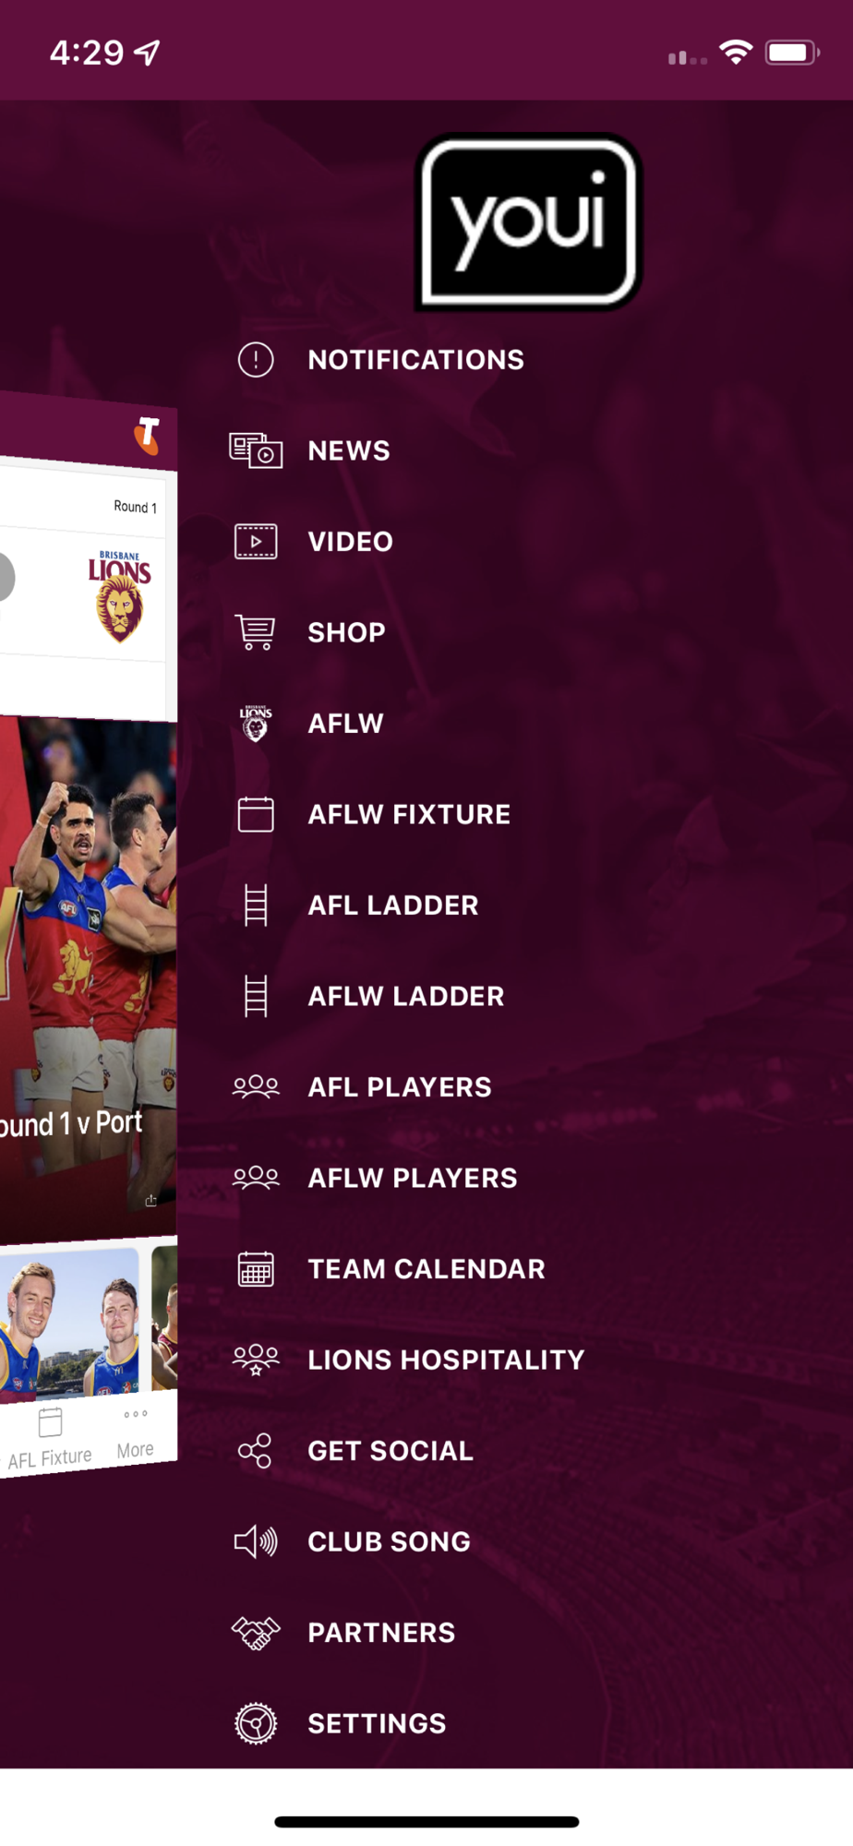Screen dimensions: 853x1846
Task: Open the Settings gear icon
Action: point(256,1723)
